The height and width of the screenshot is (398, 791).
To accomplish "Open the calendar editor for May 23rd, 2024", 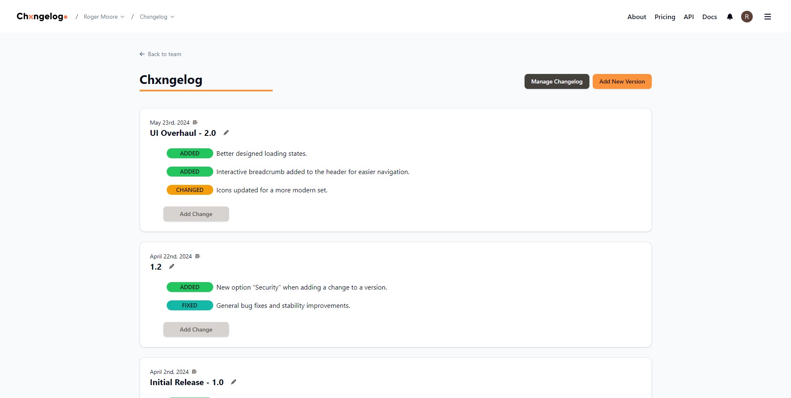I will point(195,122).
